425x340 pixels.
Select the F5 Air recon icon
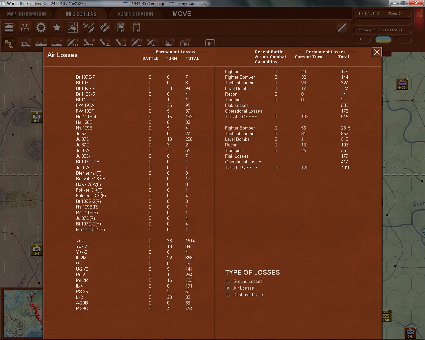(x=73, y=43)
